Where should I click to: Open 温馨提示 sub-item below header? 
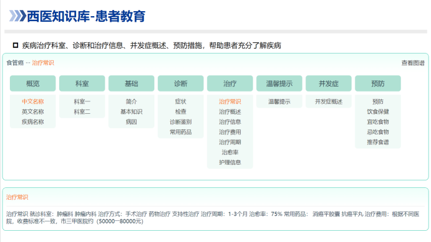coord(279,101)
